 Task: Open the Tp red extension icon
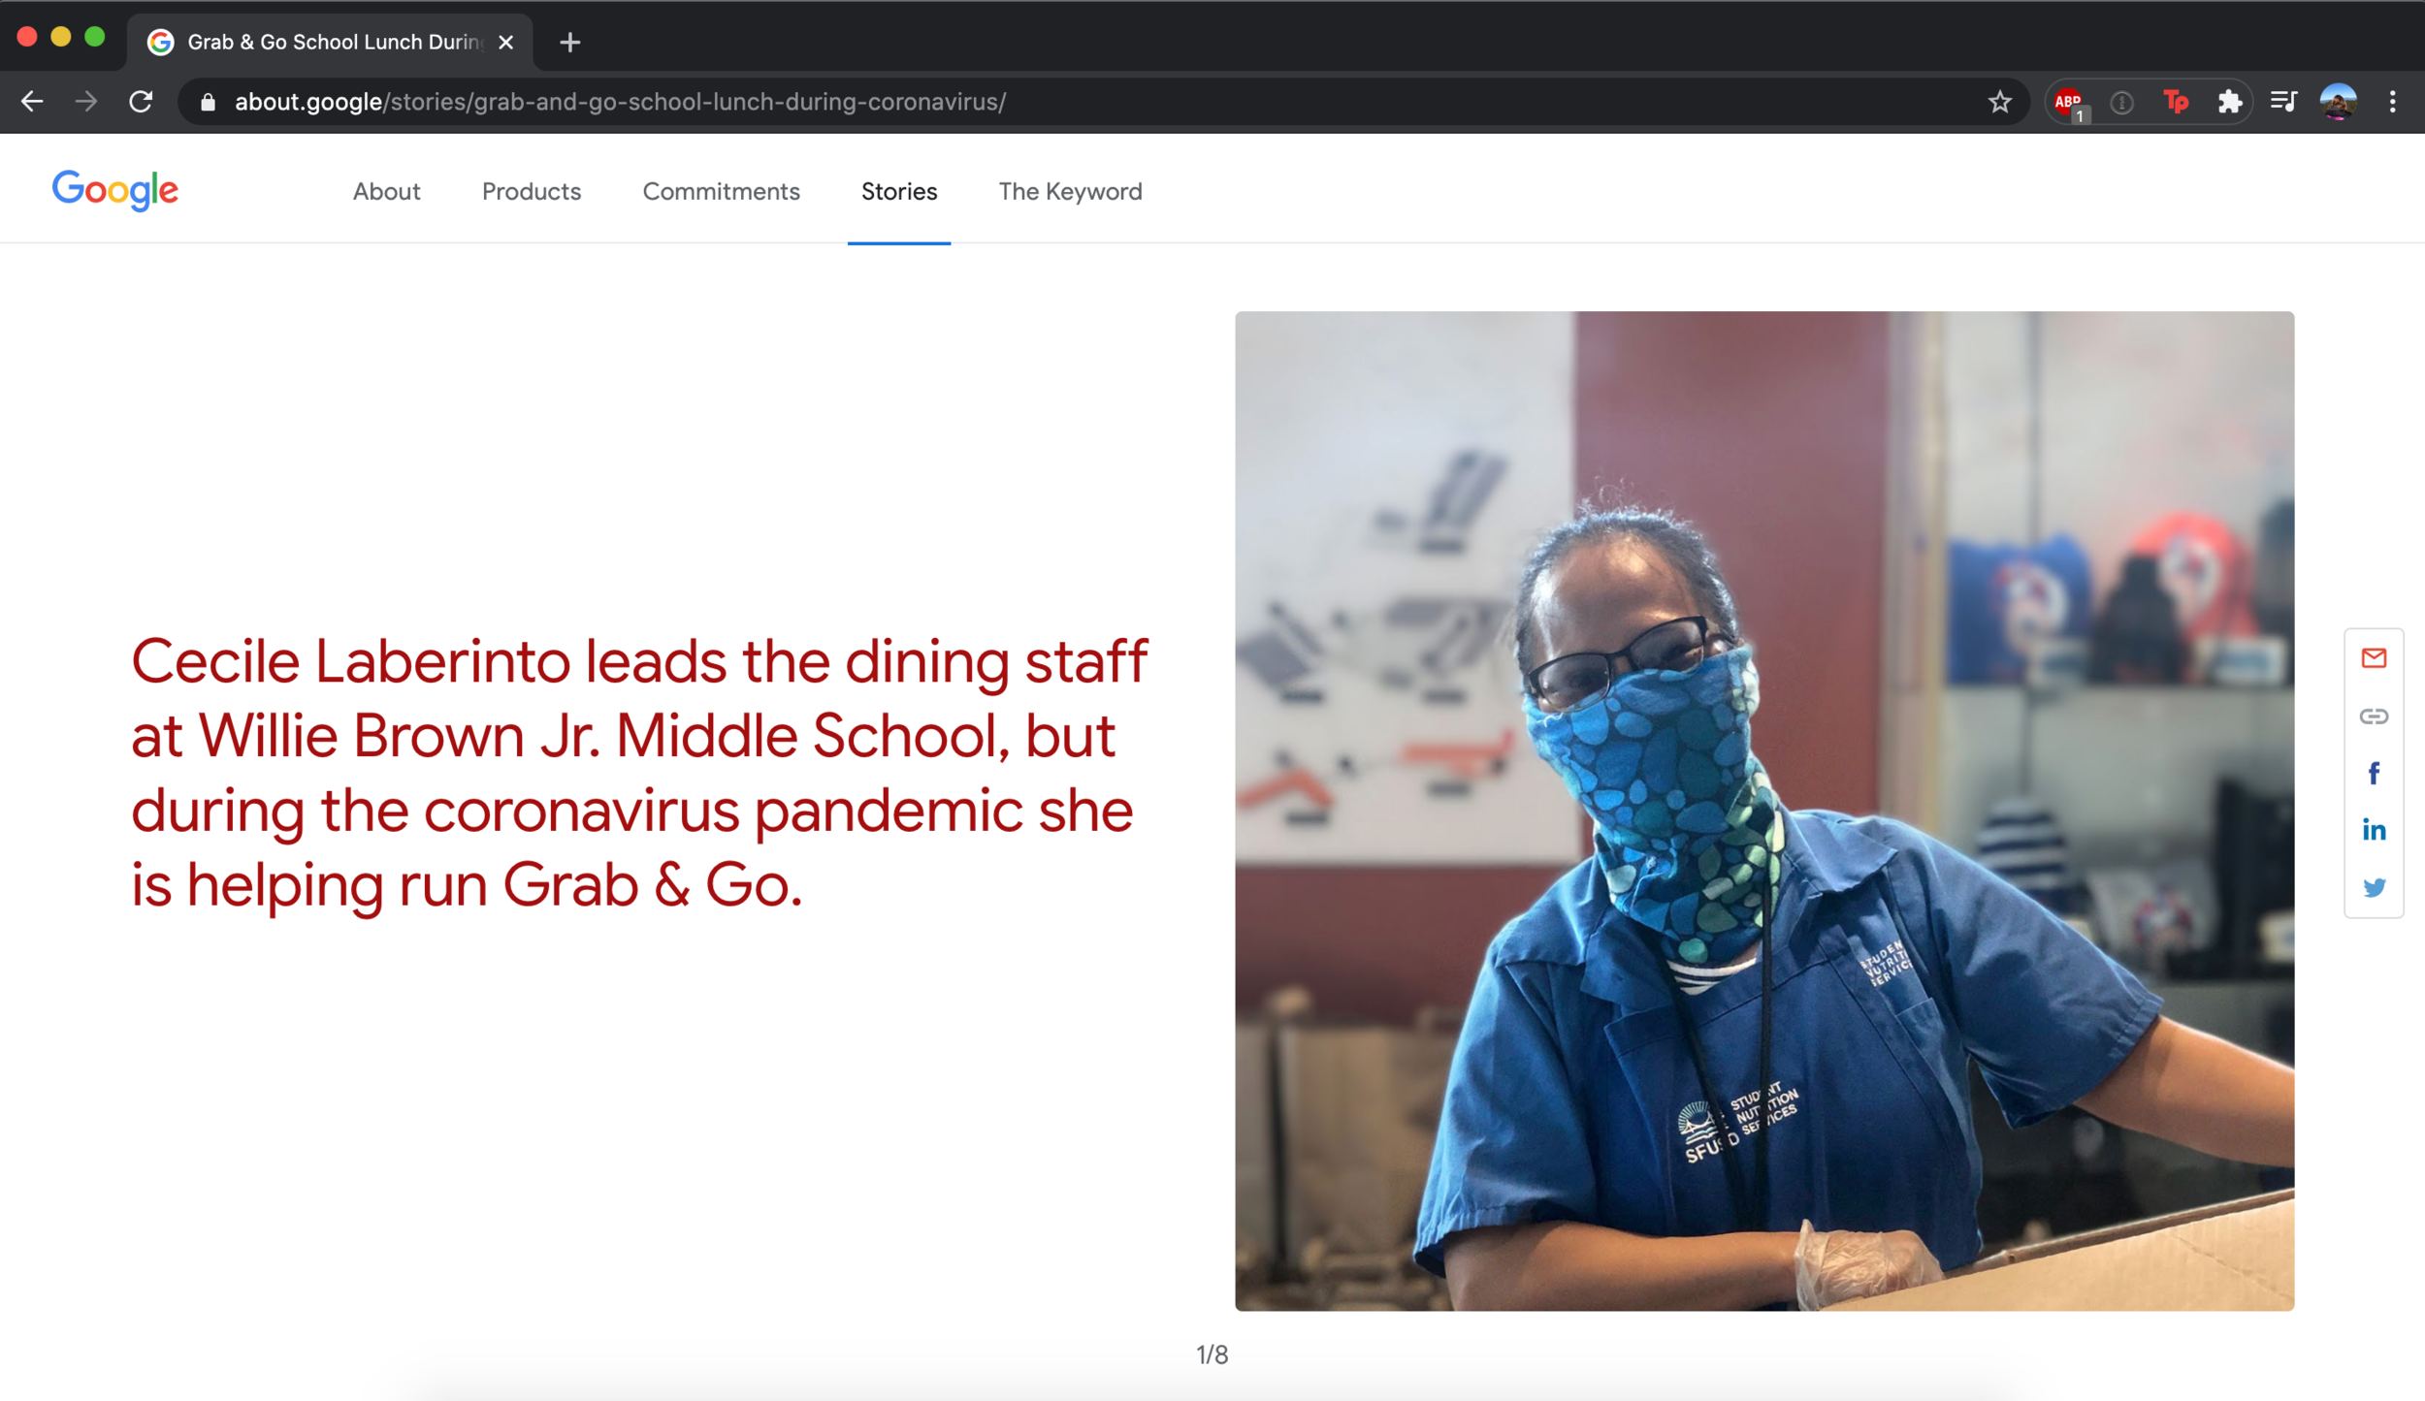2176,102
